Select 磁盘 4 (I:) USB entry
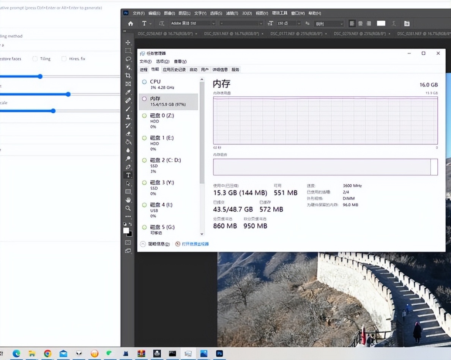 (168, 210)
